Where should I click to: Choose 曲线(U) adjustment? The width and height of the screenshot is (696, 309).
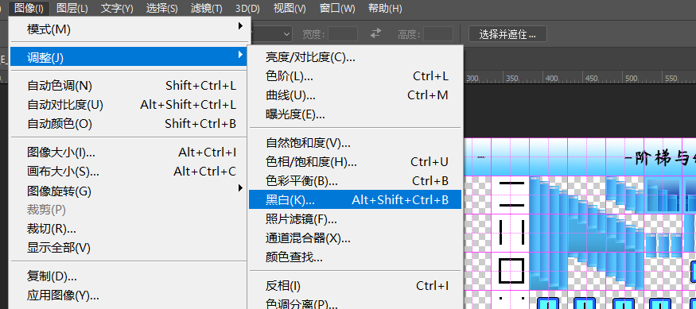(x=355, y=95)
